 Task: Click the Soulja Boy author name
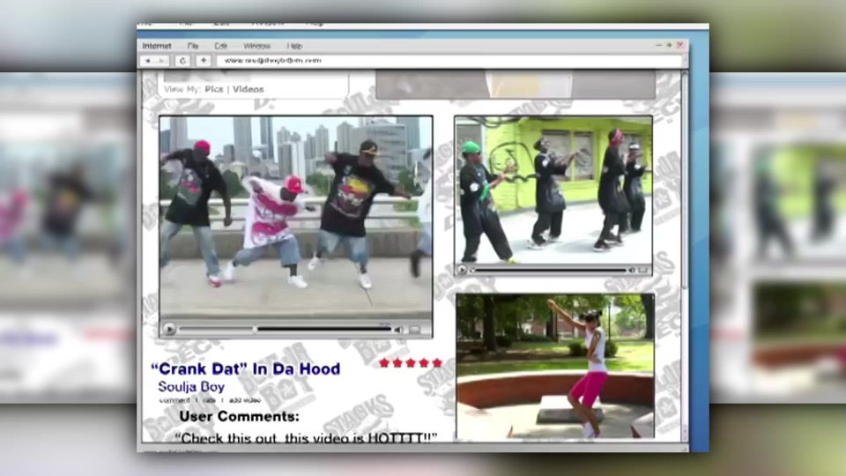pyautogui.click(x=191, y=386)
